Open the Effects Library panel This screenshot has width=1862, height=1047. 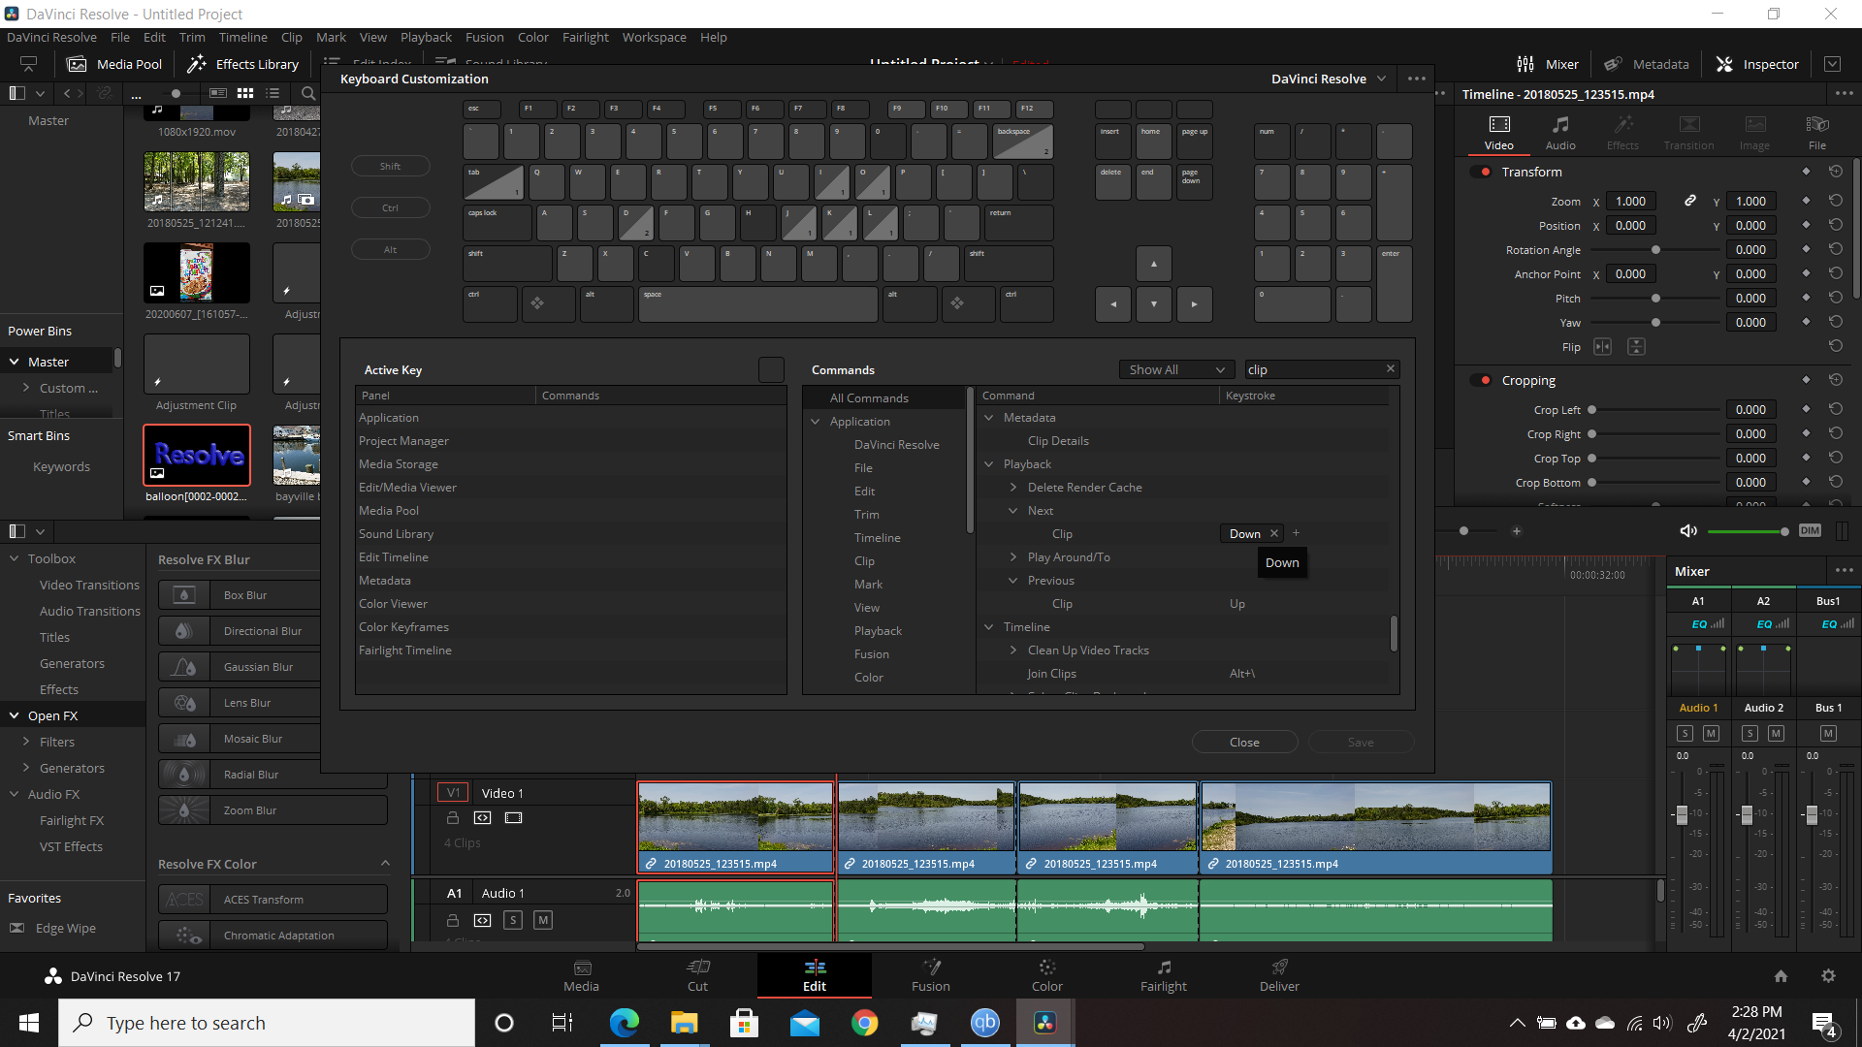click(242, 64)
